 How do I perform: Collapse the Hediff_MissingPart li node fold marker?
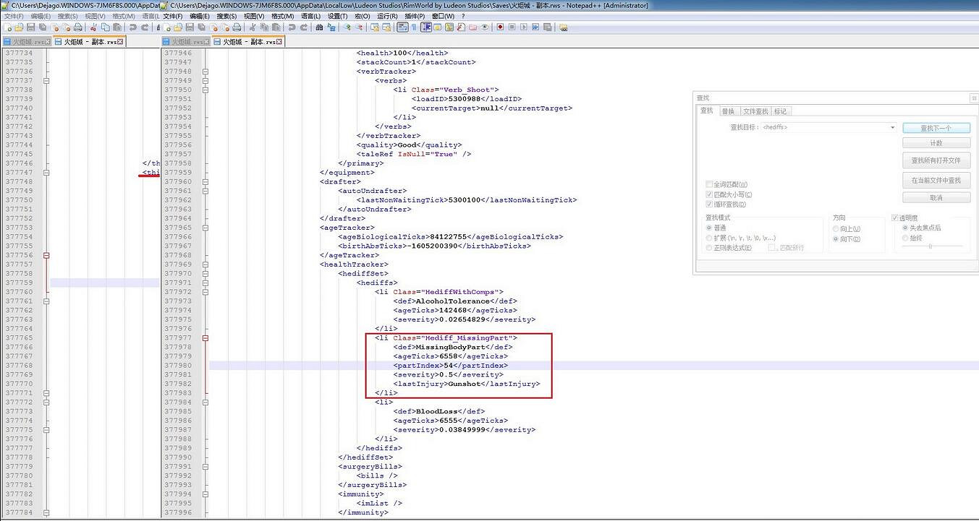coord(205,337)
